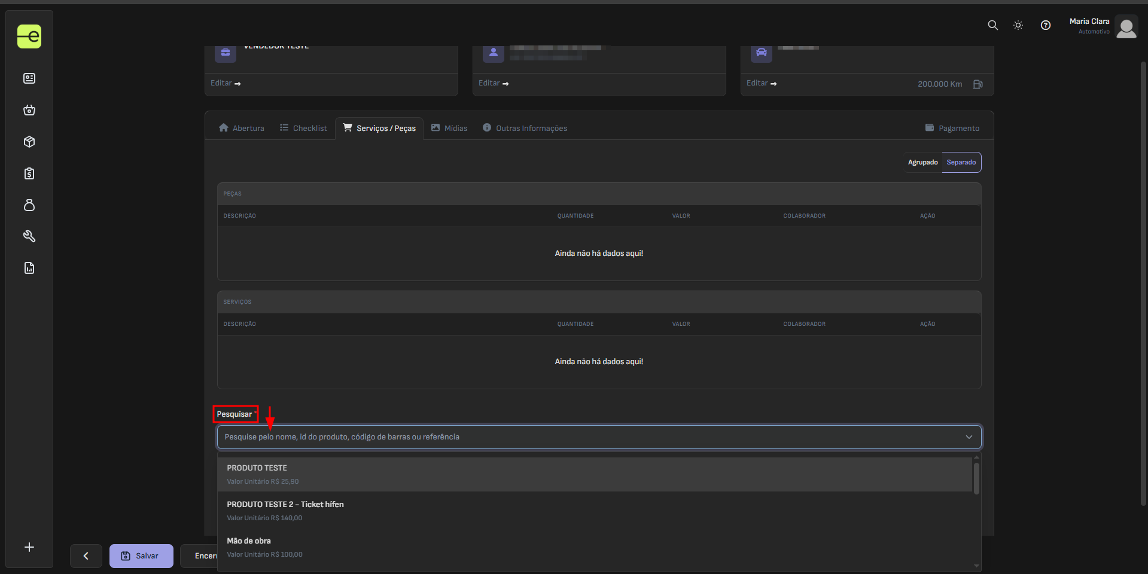Open the ID card sidebar icon
Viewport: 1148px width, 574px height.
point(29,78)
